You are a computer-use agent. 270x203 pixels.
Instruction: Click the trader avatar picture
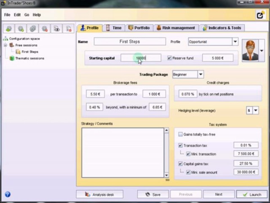[250, 50]
